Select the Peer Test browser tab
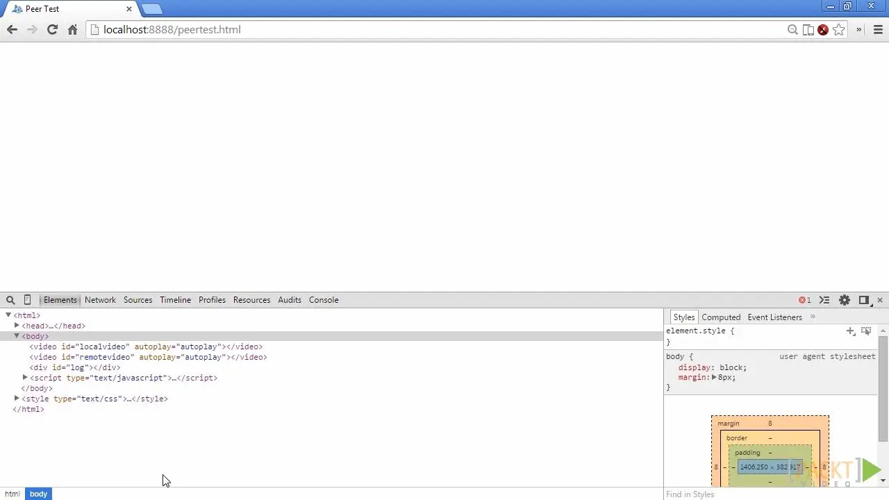The image size is (889, 500). (x=69, y=9)
